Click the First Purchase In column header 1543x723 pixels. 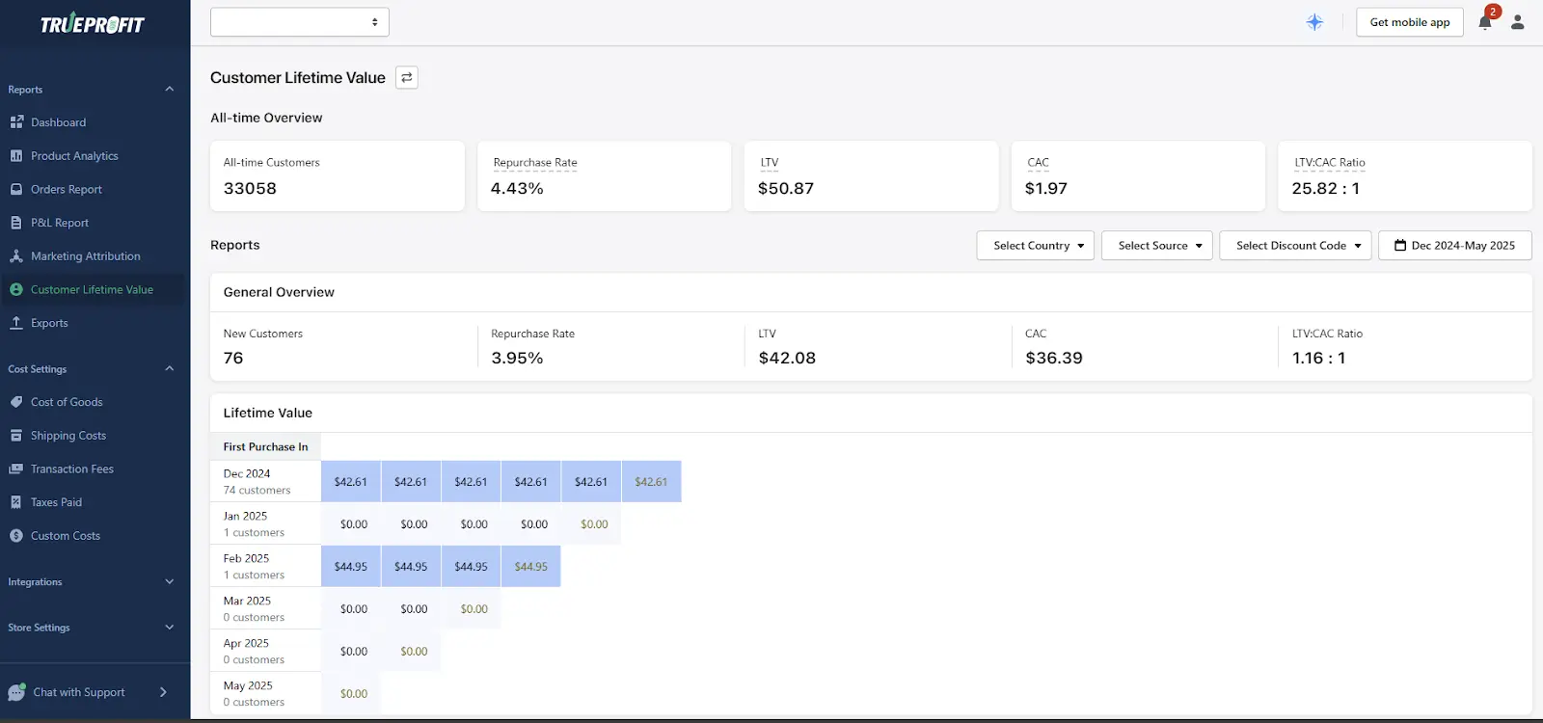point(265,447)
